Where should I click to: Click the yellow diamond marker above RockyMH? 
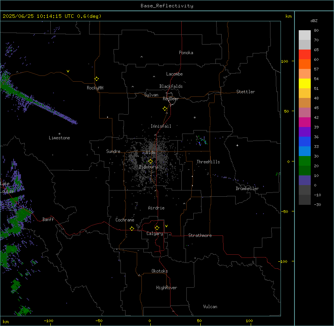click(96, 79)
